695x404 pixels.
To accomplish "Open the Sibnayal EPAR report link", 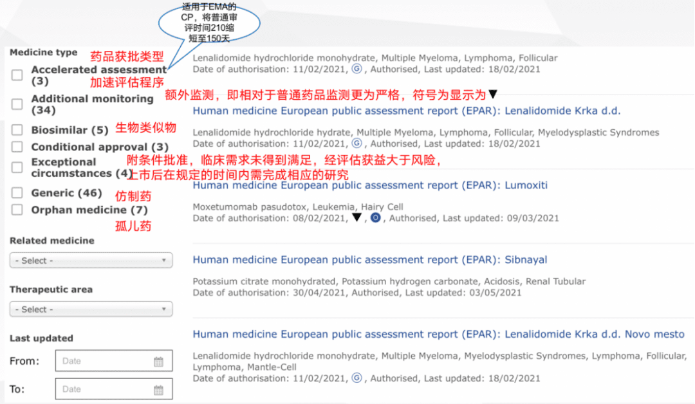I will 370,260.
